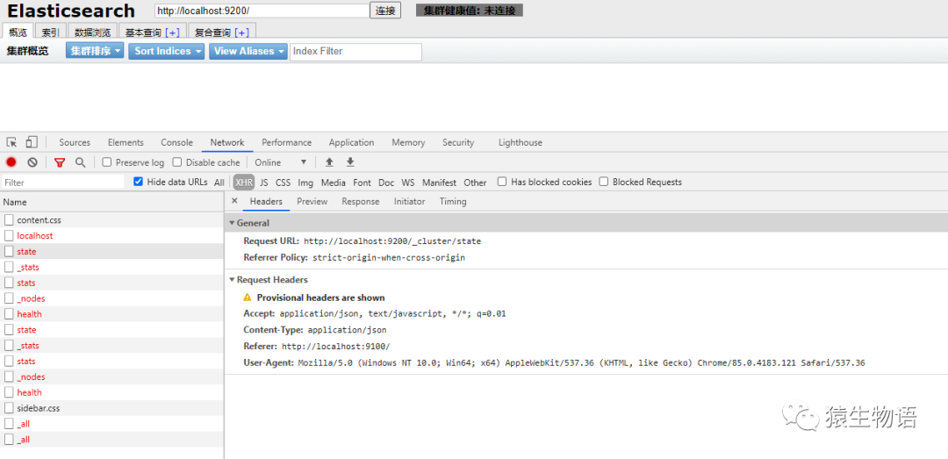Toggle the red filter funnel icon
The height and width of the screenshot is (459, 948).
coord(60,162)
